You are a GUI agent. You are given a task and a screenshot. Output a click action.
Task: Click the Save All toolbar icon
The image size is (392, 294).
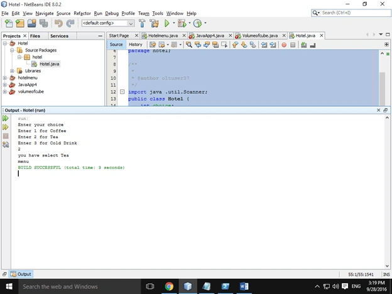pyautogui.click(x=43, y=23)
